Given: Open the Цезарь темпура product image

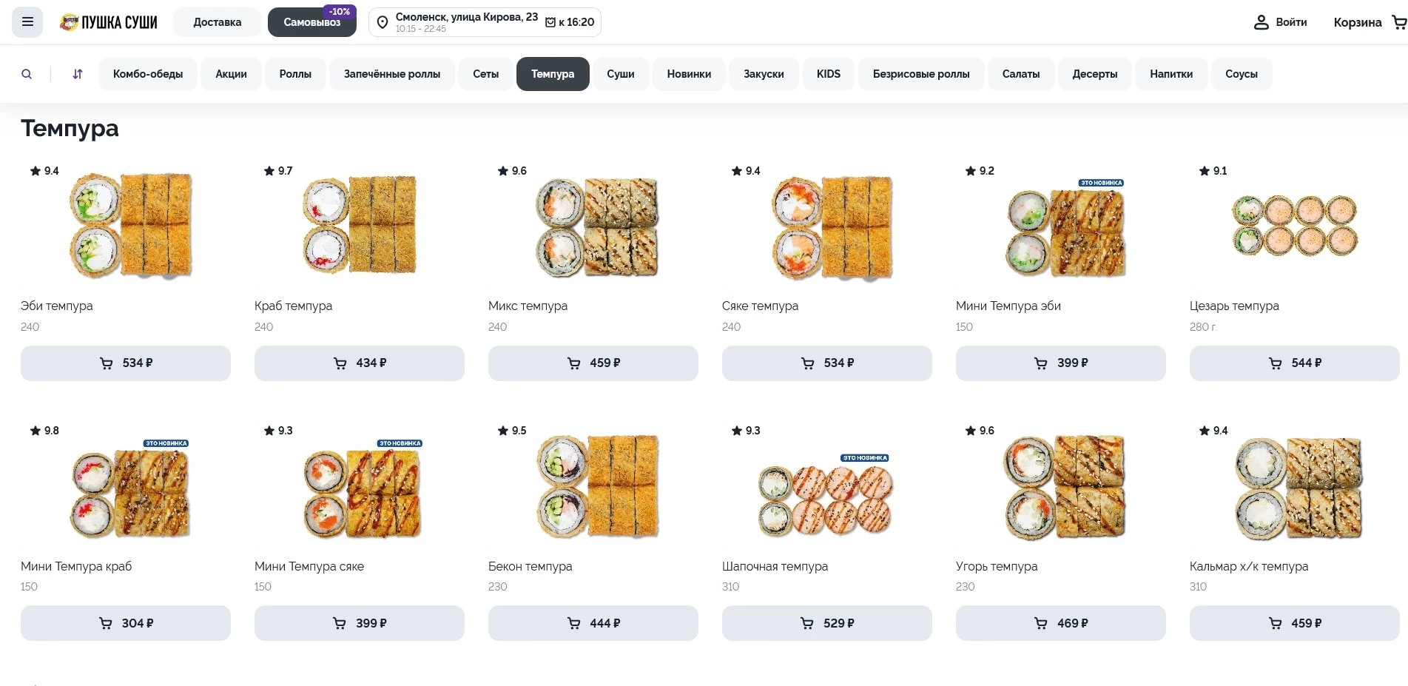Looking at the screenshot, I should point(1294,226).
